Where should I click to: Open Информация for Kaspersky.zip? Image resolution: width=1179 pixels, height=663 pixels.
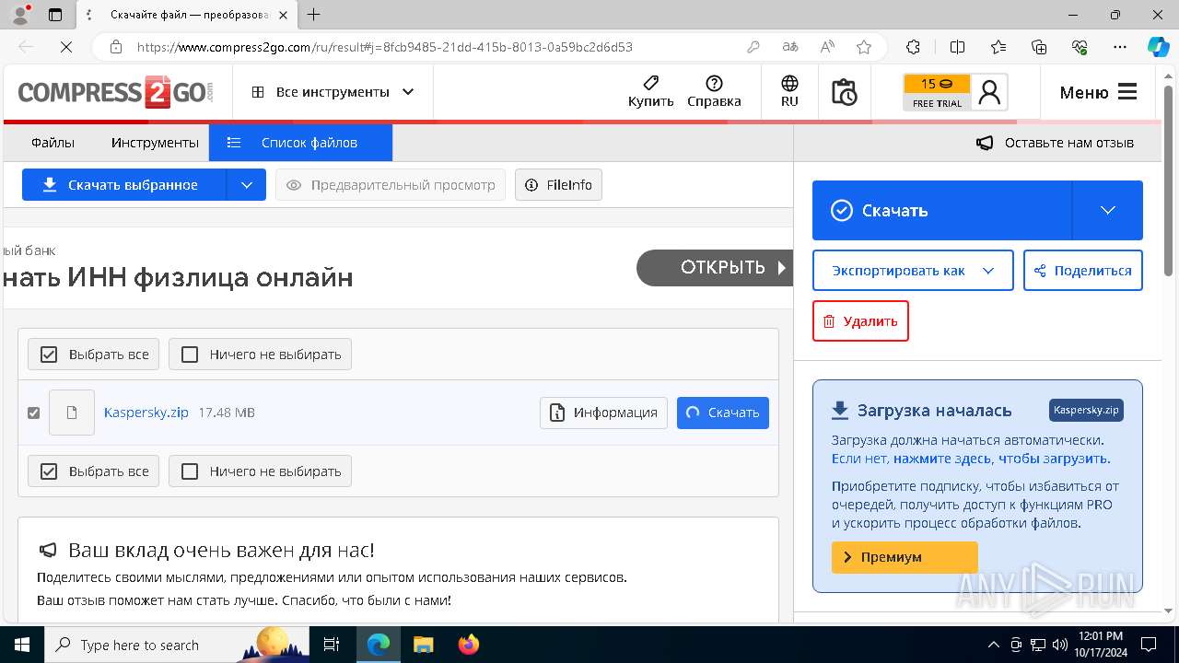pos(603,413)
